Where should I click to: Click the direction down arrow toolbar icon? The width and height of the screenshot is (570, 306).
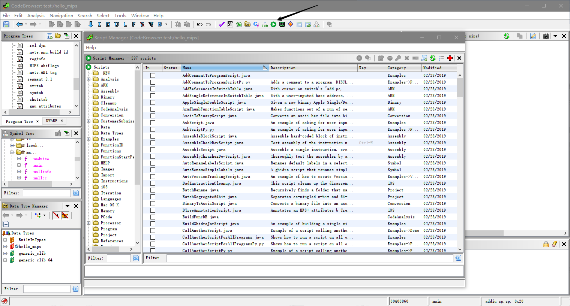pyautogui.click(x=90, y=24)
